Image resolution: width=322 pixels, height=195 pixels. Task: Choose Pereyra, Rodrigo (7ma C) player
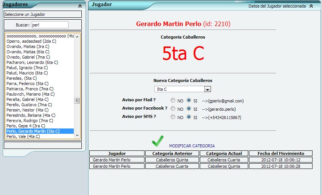click(x=28, y=121)
